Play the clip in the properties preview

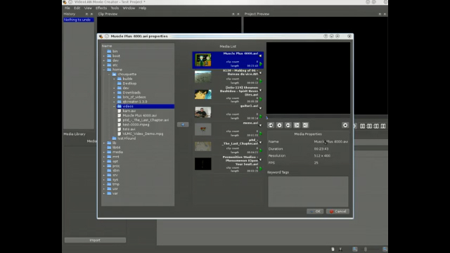pyautogui.click(x=279, y=125)
